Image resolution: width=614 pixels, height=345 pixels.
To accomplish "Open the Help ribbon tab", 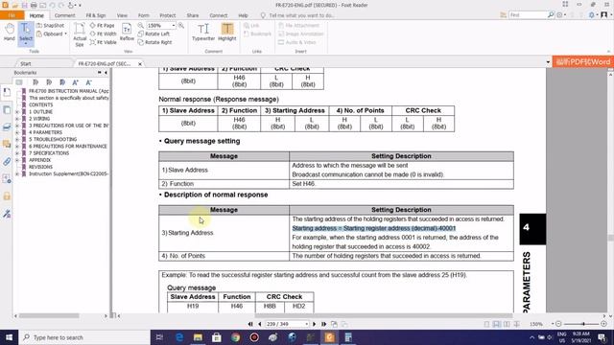I will pos(243,15).
